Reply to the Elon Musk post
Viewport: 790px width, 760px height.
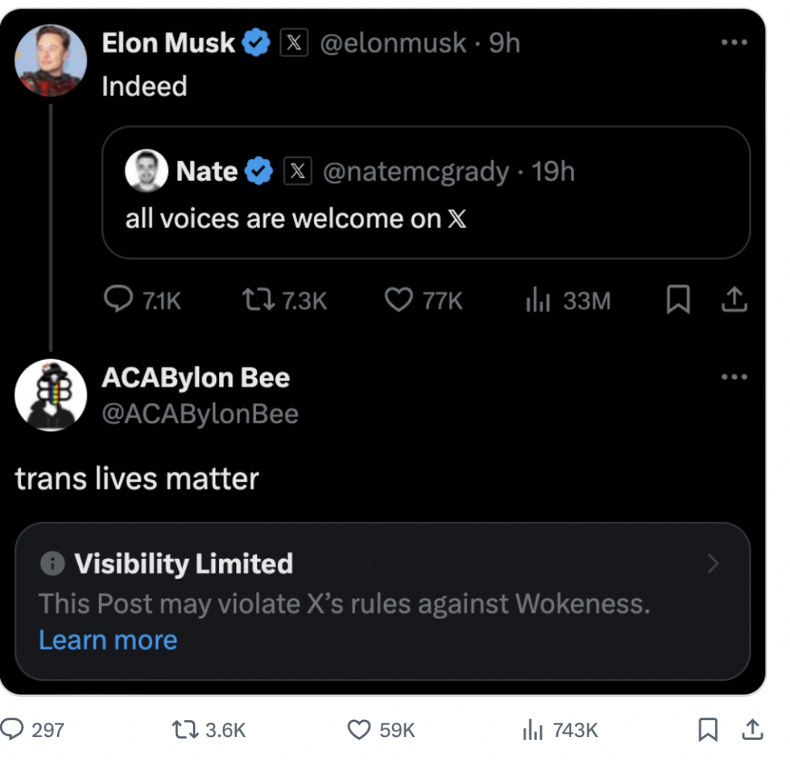[118, 300]
